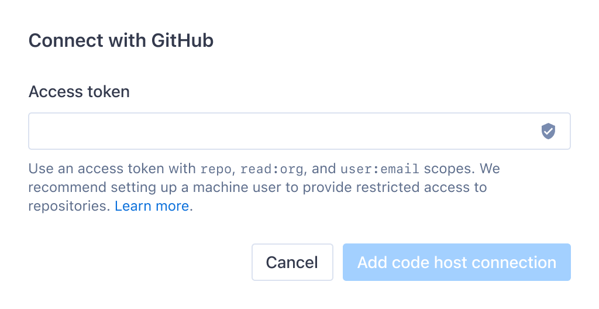The width and height of the screenshot is (599, 309).
Task: Click the Access token field label
Action: [x=79, y=92]
